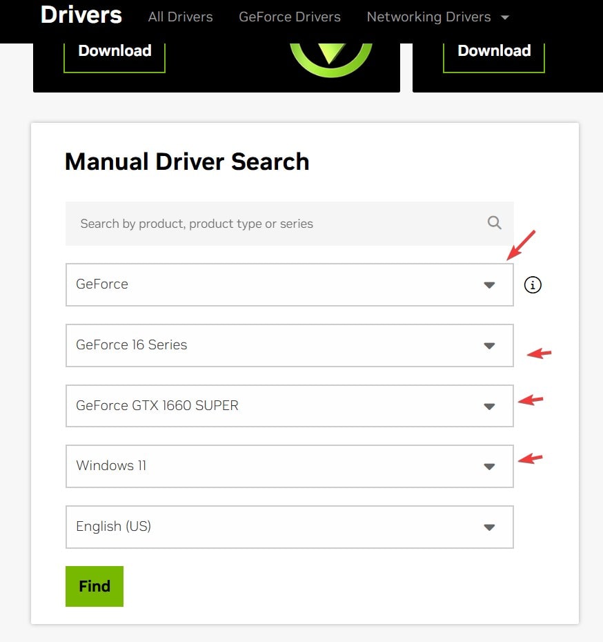Screen dimensions: 603x642
Task: Open the Windows 11 operating system dropdown
Action: point(290,467)
